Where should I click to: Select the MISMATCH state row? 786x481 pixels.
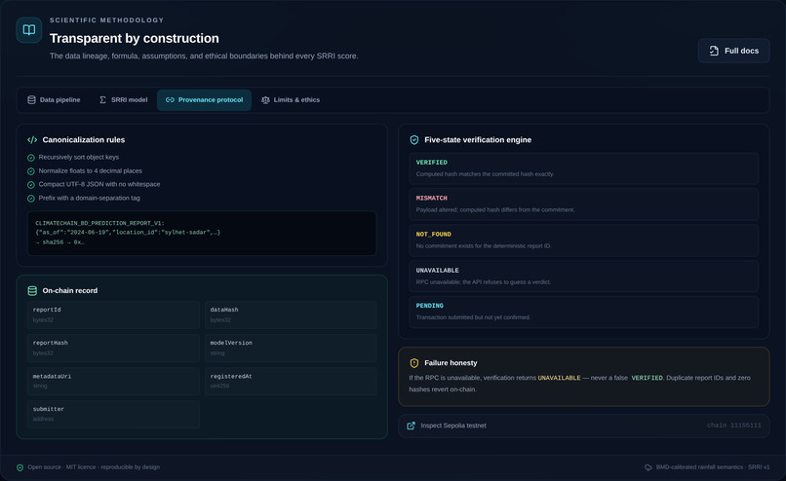[583, 204]
